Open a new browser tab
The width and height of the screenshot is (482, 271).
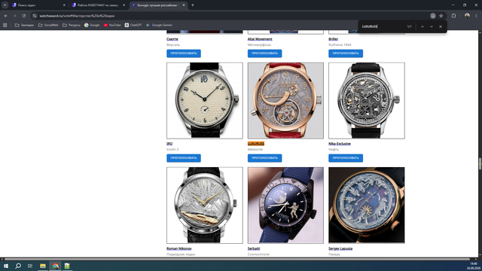(x=193, y=5)
